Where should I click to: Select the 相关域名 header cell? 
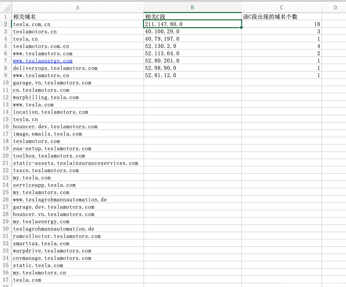(x=77, y=17)
